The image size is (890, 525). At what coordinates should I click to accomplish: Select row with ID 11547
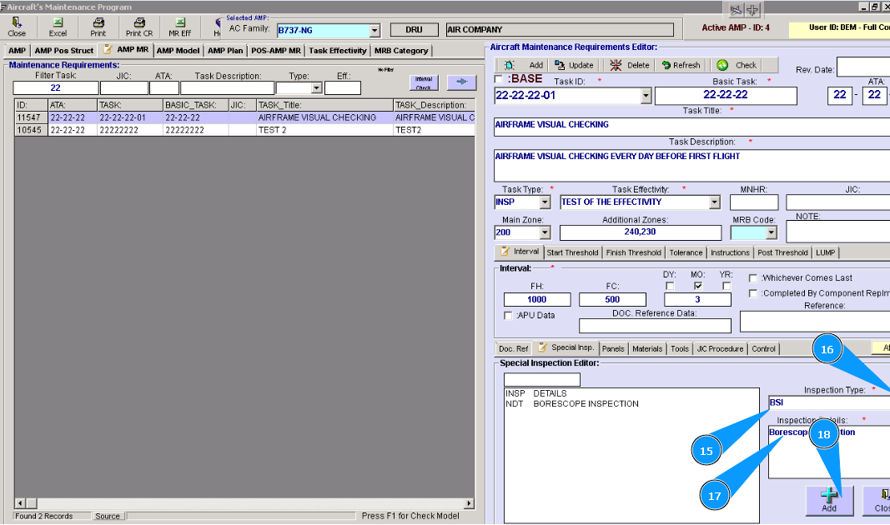(x=244, y=117)
